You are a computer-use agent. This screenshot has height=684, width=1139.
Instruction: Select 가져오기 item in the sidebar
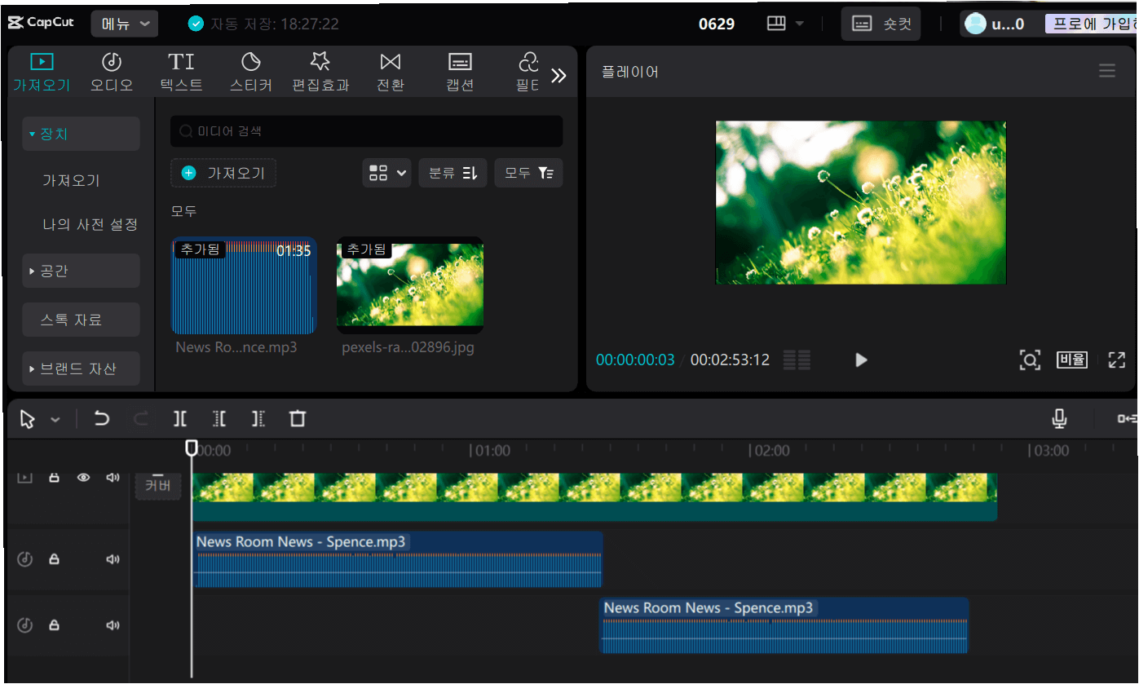(71, 180)
